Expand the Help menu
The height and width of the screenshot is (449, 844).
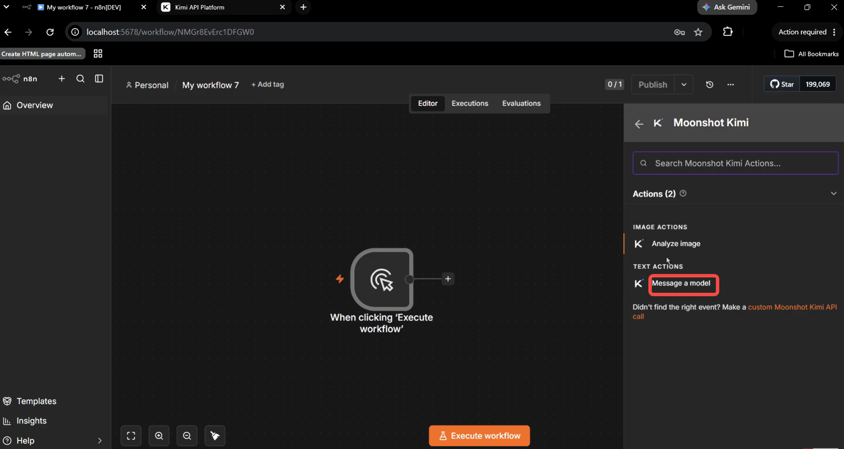pyautogui.click(x=53, y=440)
